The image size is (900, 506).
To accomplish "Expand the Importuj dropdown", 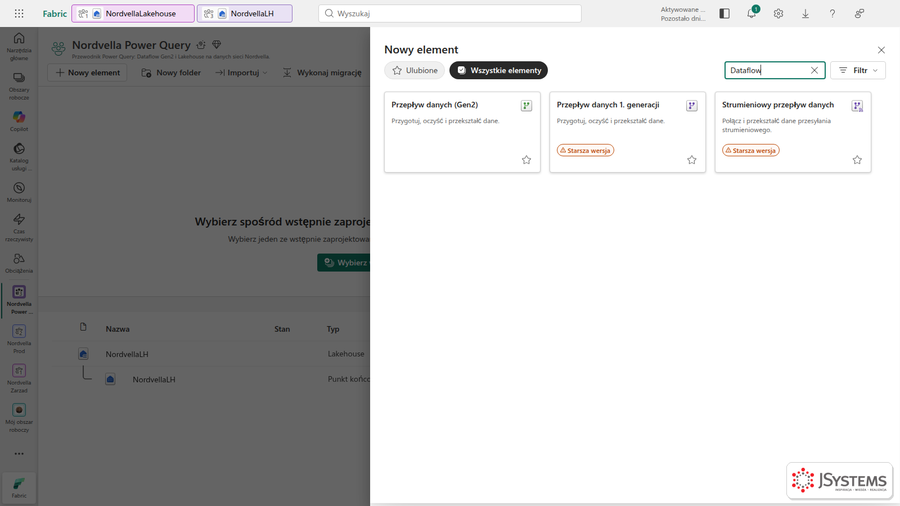I will (x=242, y=73).
